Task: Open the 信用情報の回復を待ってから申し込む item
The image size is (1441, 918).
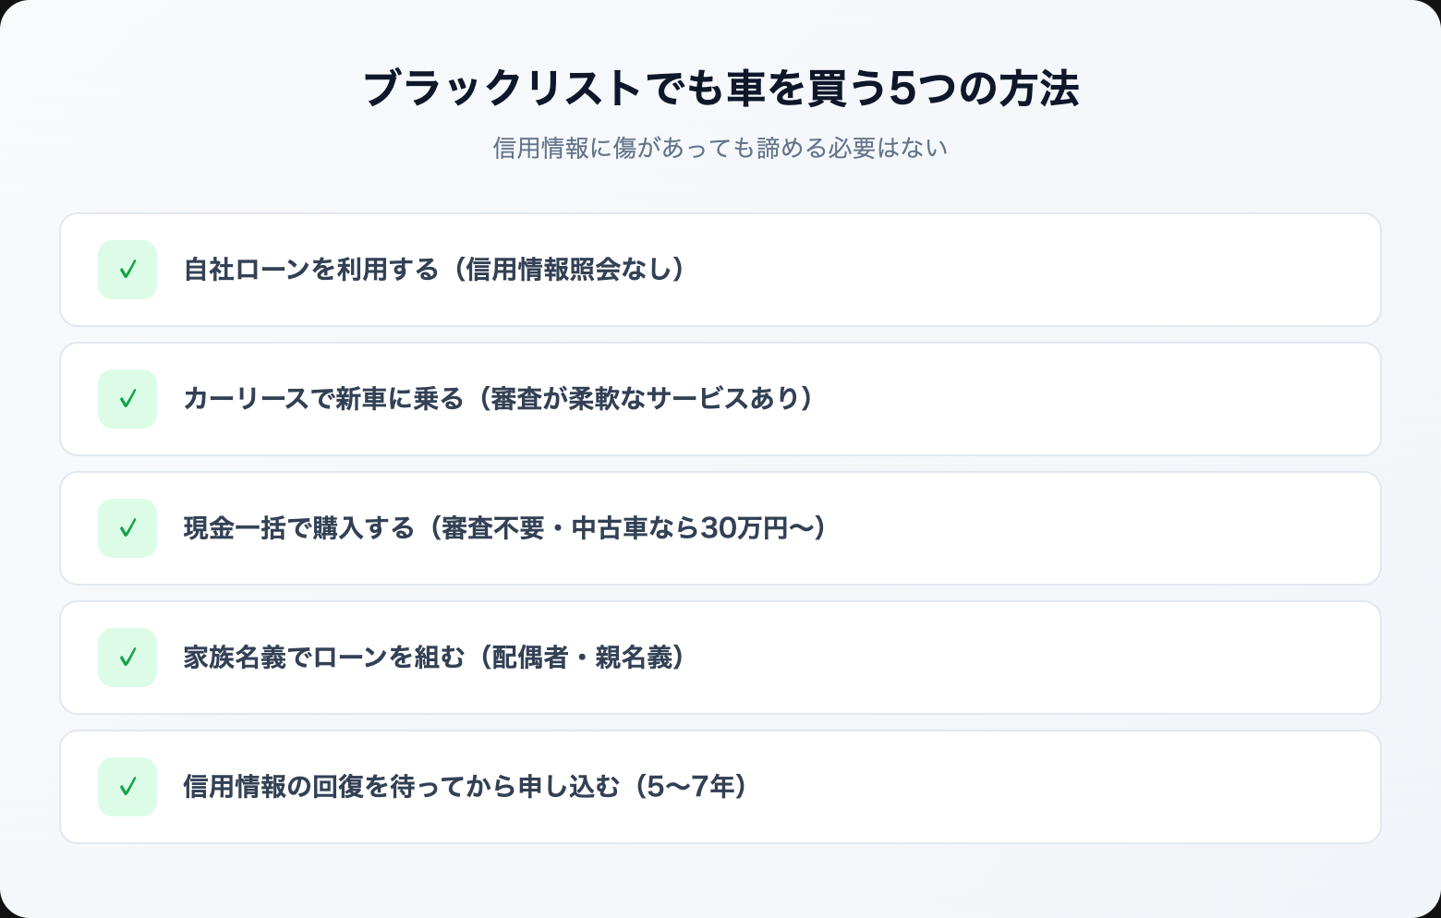Action: click(401, 787)
